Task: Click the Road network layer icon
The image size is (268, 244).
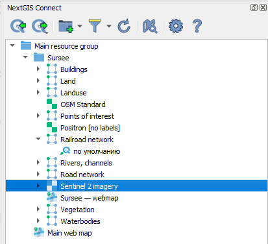Action: tap(52, 175)
